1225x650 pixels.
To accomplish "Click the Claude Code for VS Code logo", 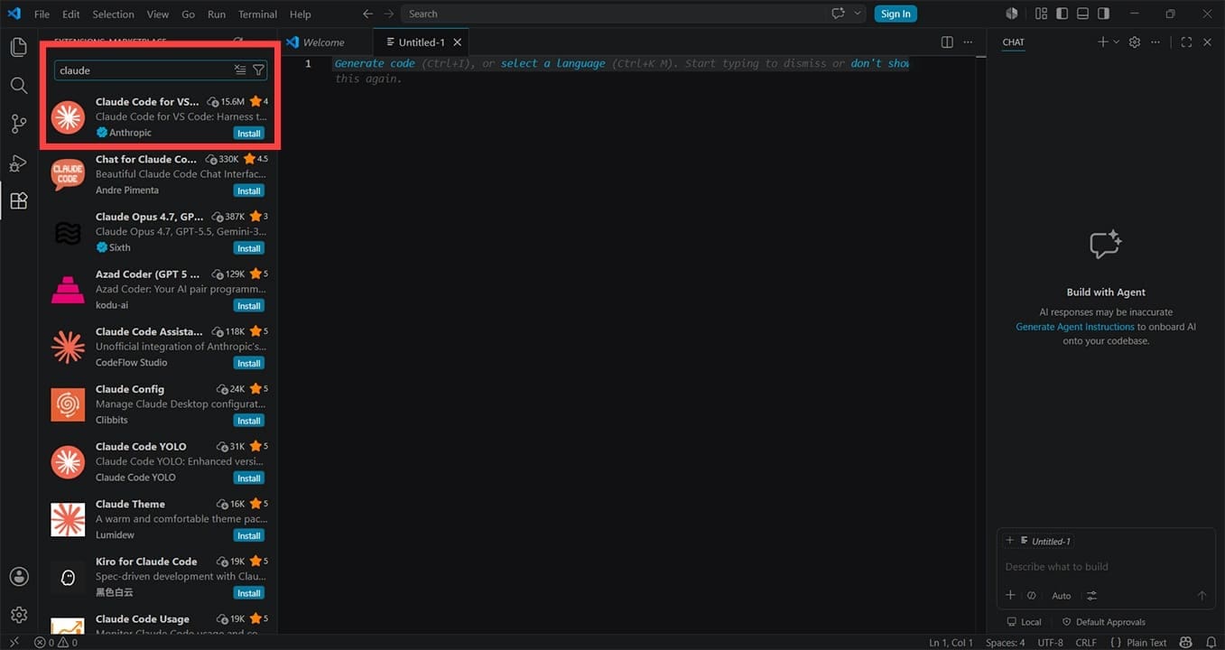I will 68,117.
